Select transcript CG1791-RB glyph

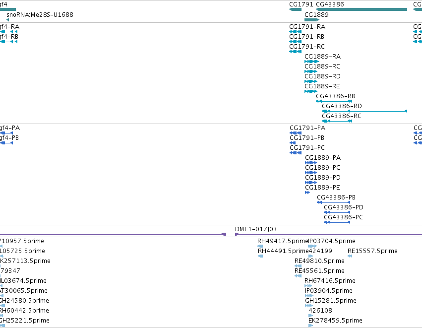point(295,42)
